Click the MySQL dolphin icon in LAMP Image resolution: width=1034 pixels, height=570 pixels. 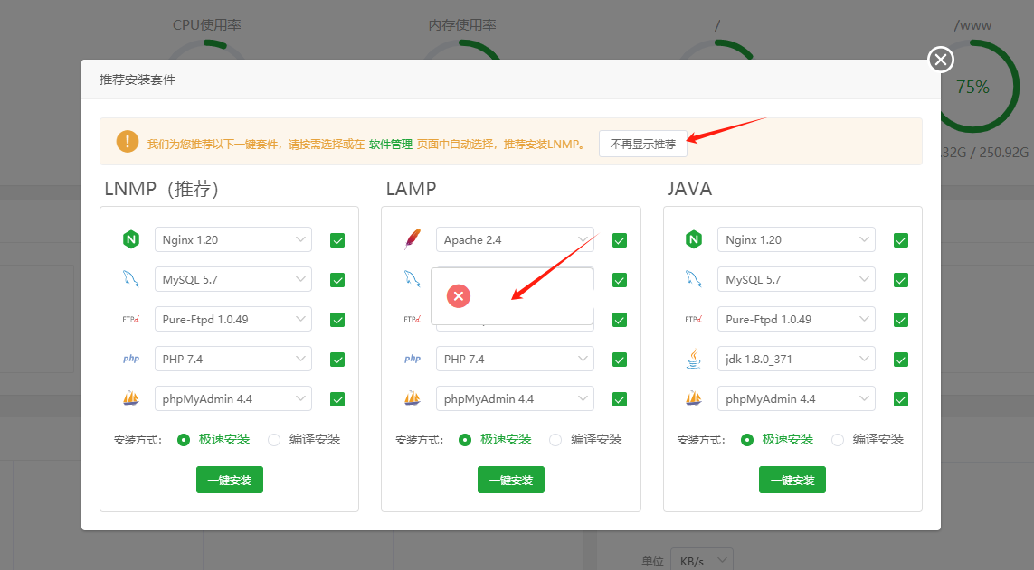tap(413, 279)
